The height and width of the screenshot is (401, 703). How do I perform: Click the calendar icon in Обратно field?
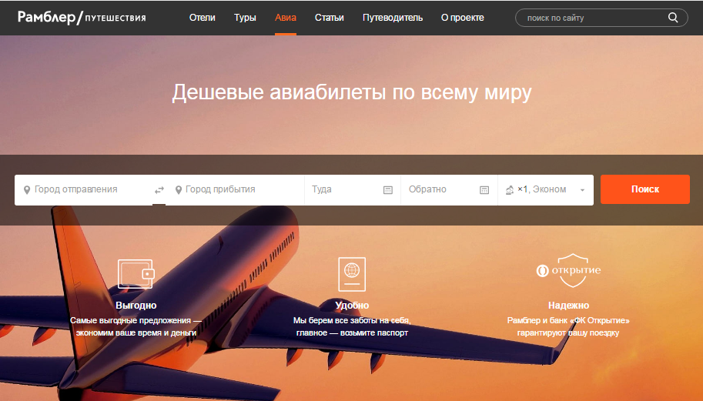tap(484, 190)
